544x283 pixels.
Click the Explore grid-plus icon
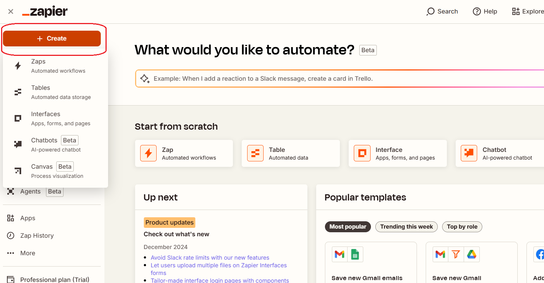[x=516, y=11]
